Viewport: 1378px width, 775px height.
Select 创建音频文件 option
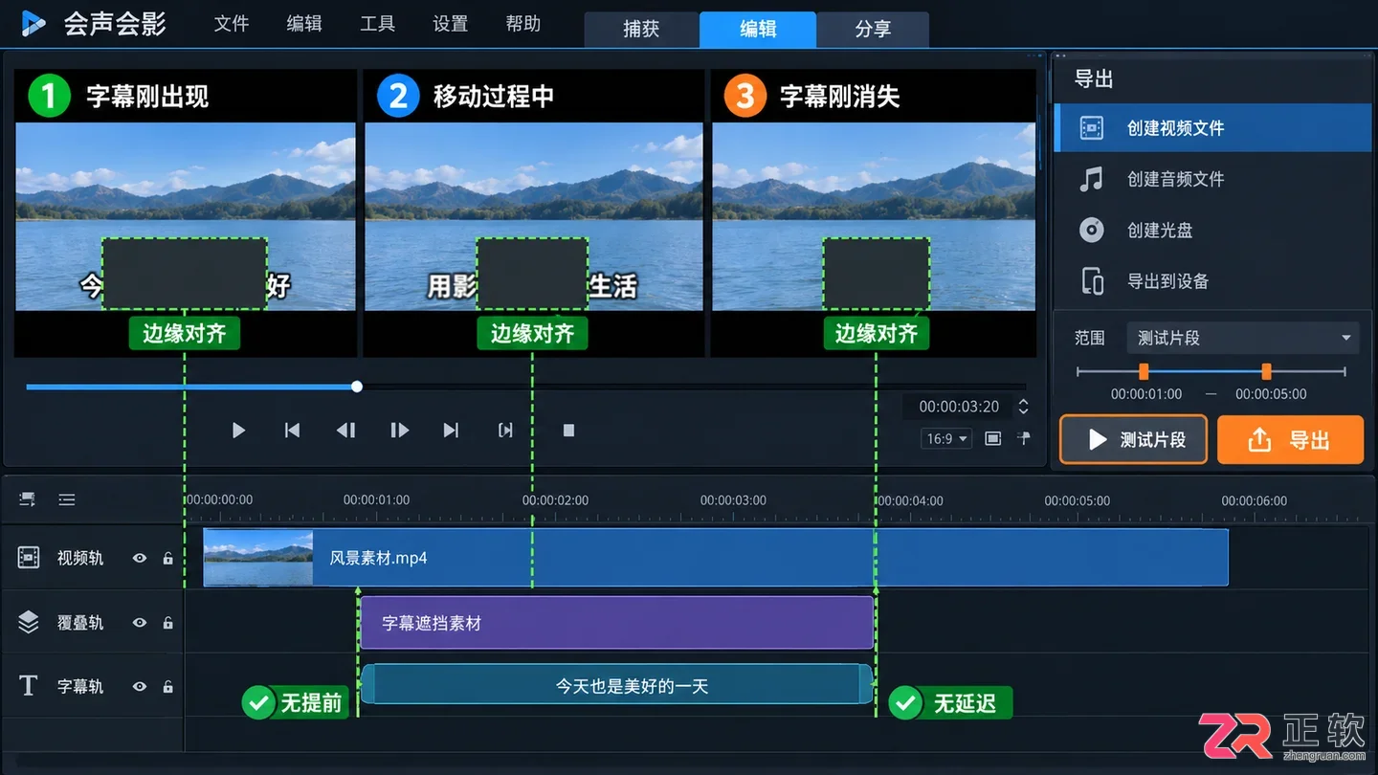coord(1212,179)
